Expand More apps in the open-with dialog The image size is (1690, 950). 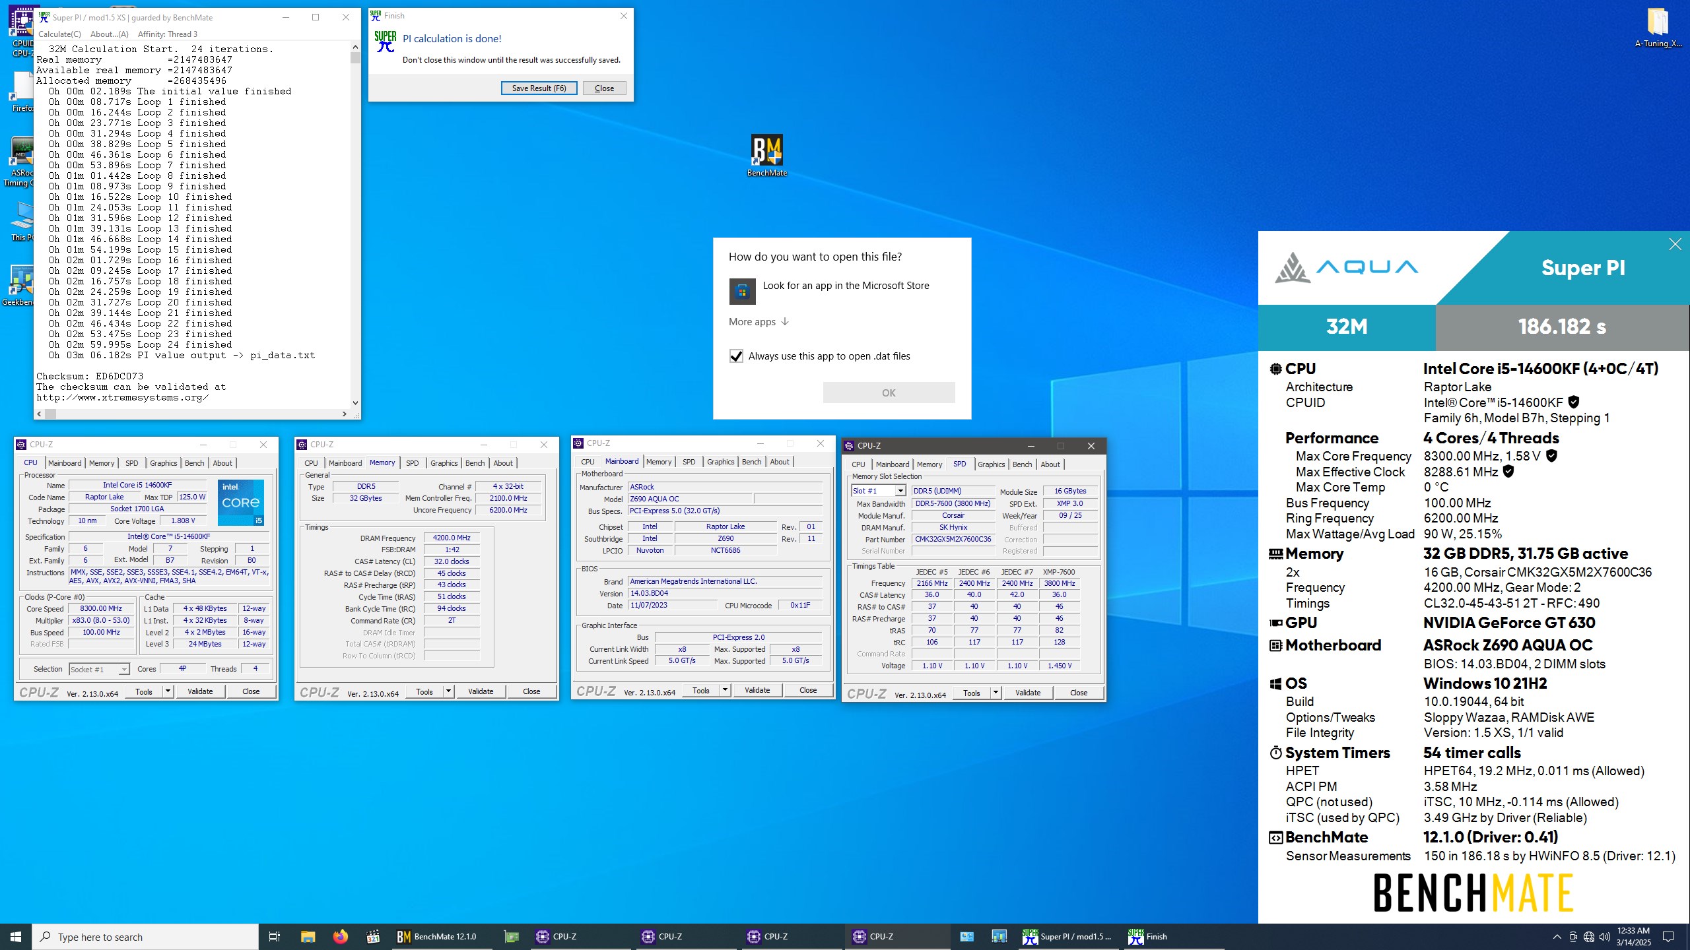point(759,321)
